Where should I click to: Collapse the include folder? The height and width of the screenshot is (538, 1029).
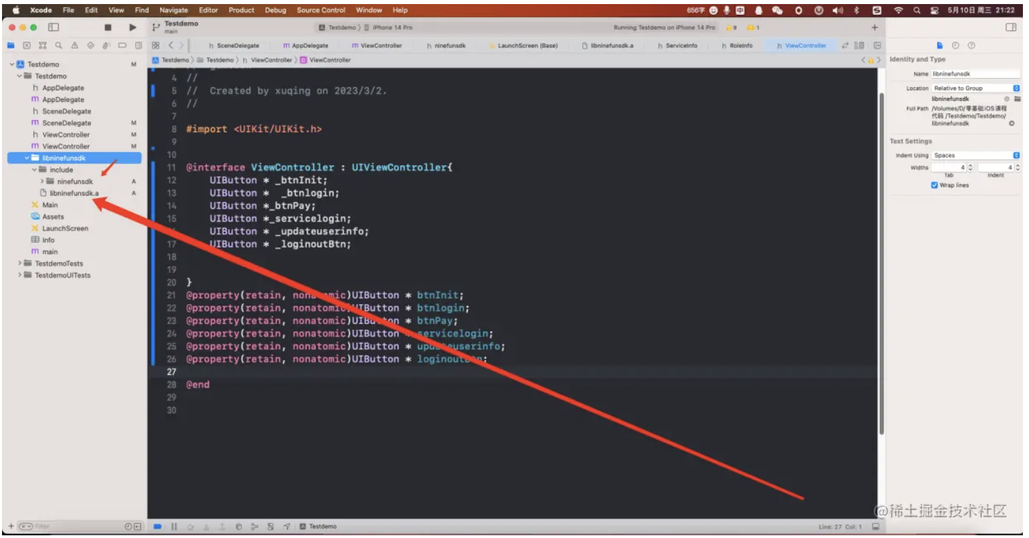[34, 170]
